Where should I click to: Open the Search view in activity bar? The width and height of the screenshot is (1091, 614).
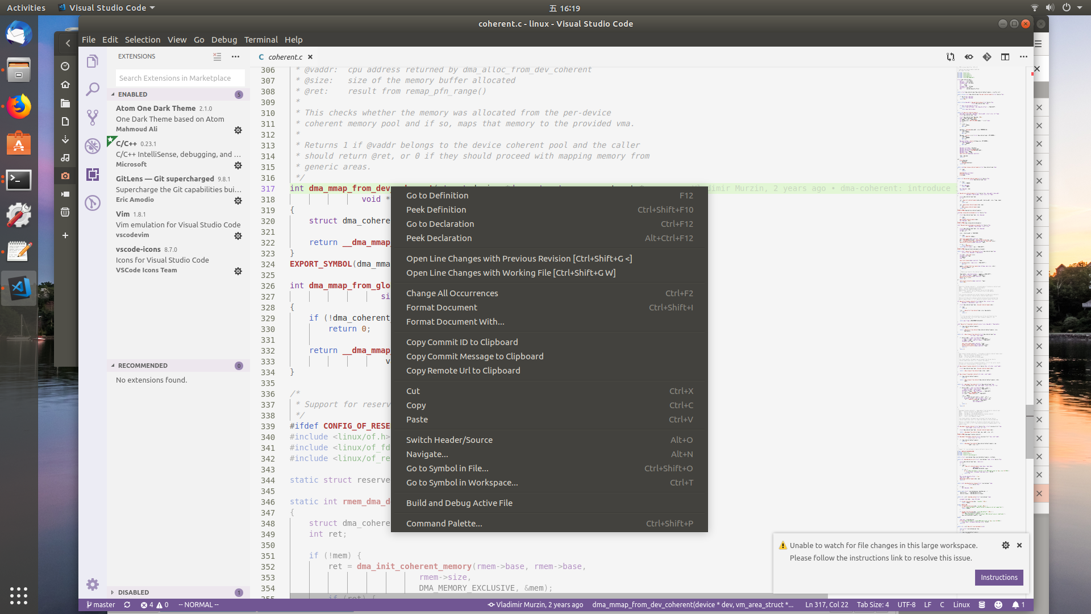pyautogui.click(x=93, y=89)
